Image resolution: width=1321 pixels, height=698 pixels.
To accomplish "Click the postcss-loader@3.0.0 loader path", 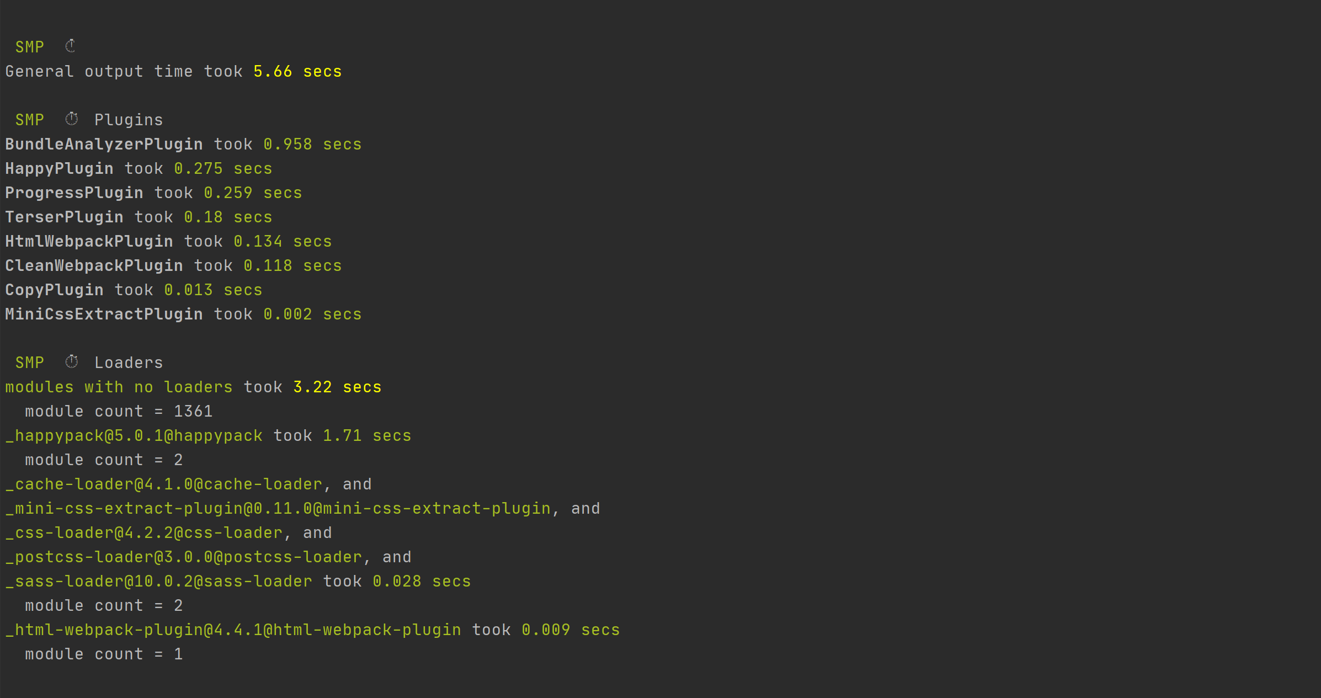I will coord(184,557).
